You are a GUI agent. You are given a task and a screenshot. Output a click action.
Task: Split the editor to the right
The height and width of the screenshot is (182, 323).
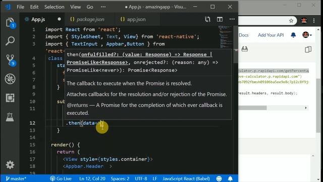pos(220,19)
